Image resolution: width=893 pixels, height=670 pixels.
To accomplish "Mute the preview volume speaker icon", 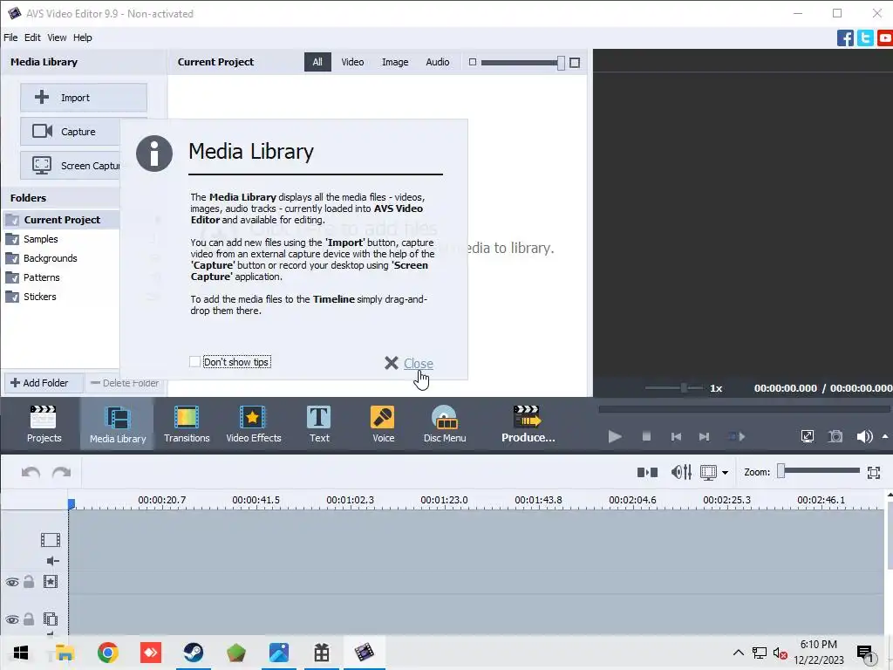I will (x=864, y=436).
